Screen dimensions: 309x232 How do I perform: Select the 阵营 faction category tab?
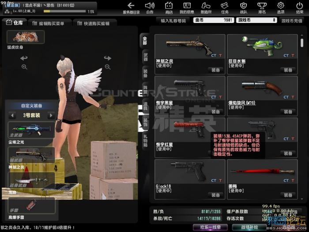(x=145, y=90)
